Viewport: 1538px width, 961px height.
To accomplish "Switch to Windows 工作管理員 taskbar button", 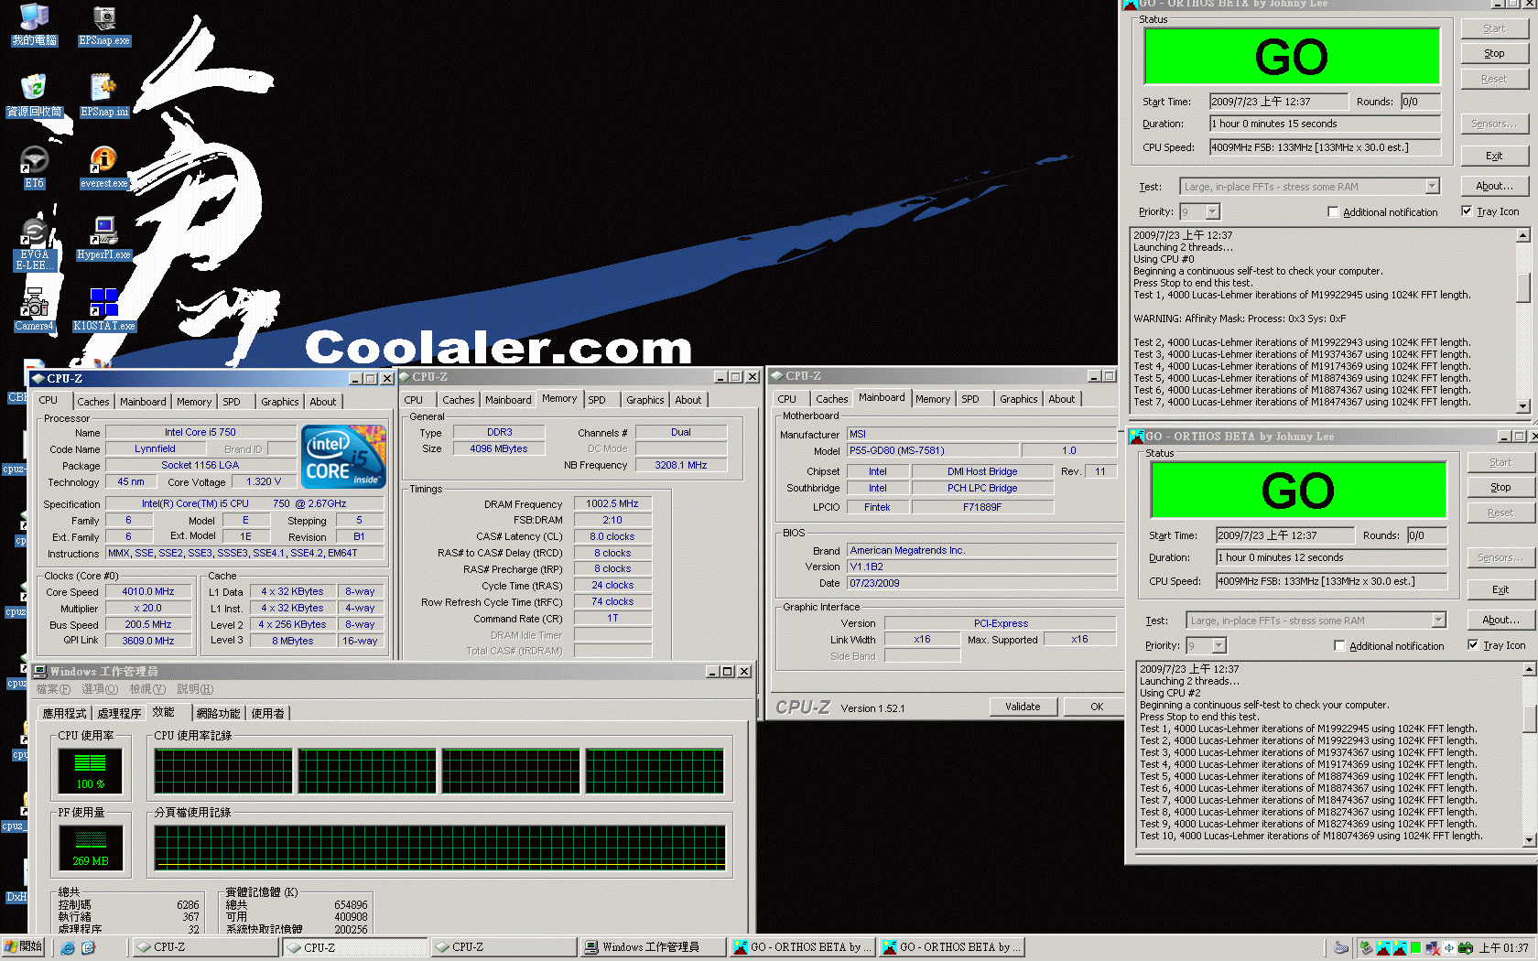I will [x=652, y=947].
